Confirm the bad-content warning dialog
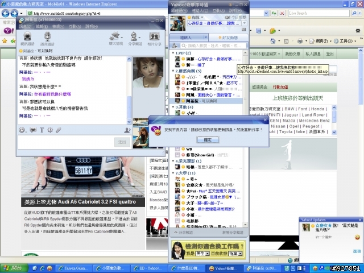Viewport: 364px width, 273px height. tap(208, 140)
